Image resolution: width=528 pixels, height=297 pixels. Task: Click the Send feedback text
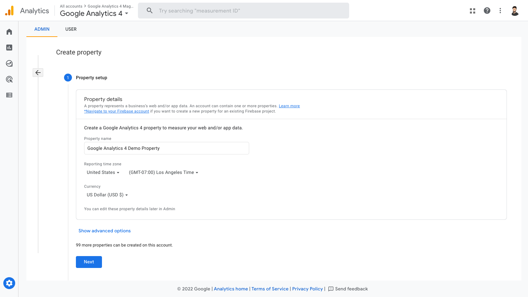[x=351, y=289]
